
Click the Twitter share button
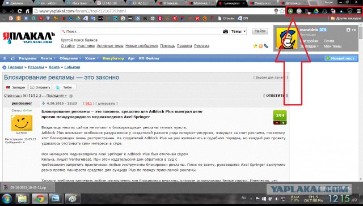click(65, 87)
